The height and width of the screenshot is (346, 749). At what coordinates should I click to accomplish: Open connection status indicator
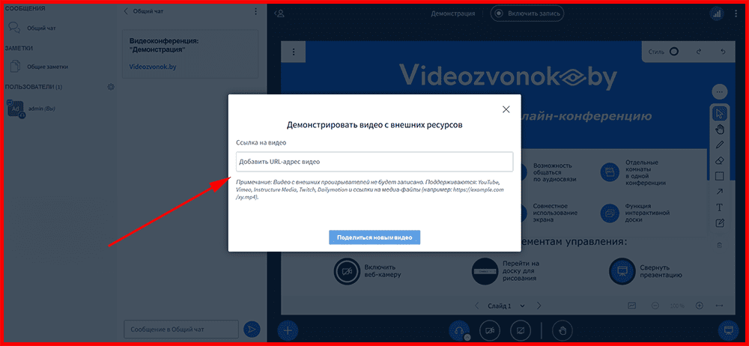pyautogui.click(x=717, y=13)
